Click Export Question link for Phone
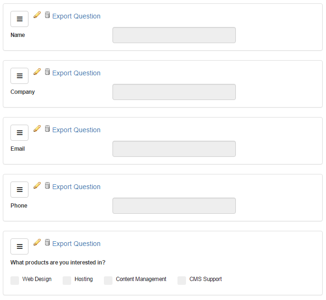The image size is (326, 300). click(x=76, y=187)
